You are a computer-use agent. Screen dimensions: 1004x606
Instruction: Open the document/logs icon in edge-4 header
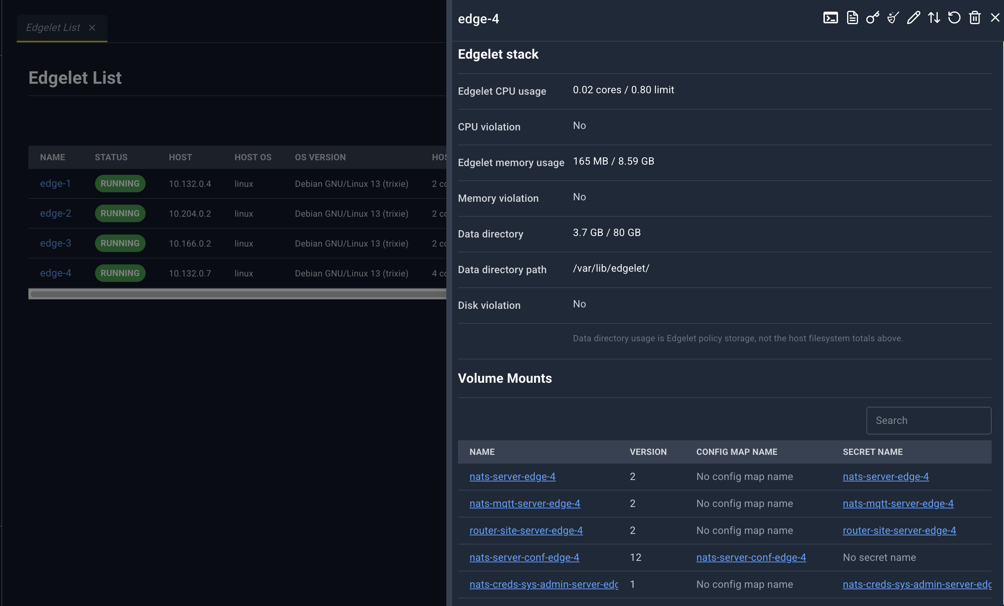pos(852,18)
